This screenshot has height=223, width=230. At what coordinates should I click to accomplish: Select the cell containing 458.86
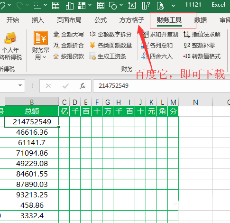32,205
